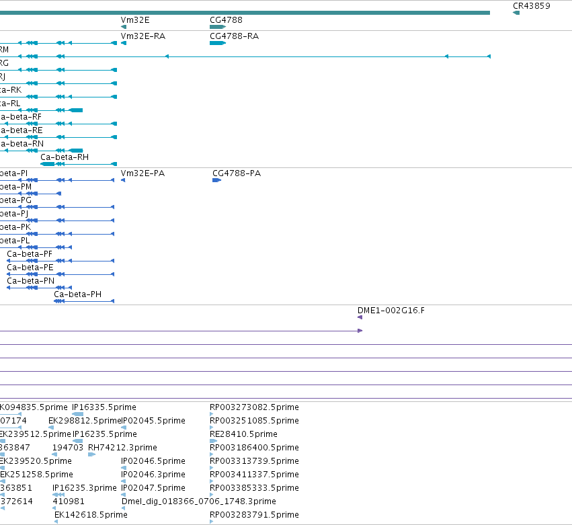This screenshot has height=525, width=572.
Task: Click the RP003313739.5prime label
Action: click(254, 461)
